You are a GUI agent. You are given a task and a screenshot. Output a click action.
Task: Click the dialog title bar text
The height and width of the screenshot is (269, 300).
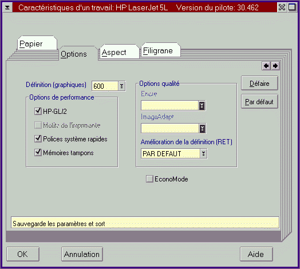tap(139, 7)
